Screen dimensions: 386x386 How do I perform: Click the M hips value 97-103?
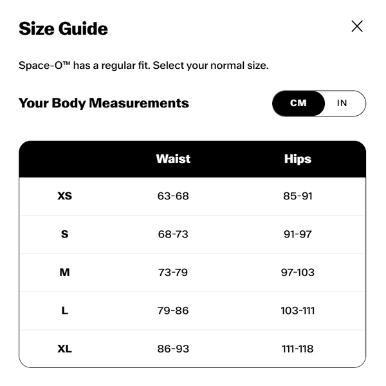(298, 272)
